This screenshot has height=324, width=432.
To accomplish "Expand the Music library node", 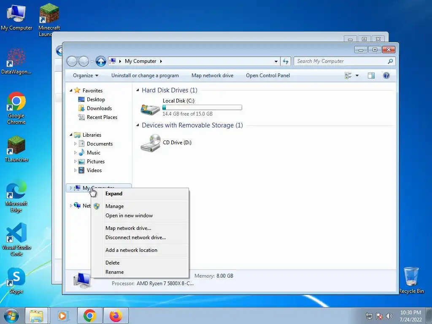I will 75,152.
